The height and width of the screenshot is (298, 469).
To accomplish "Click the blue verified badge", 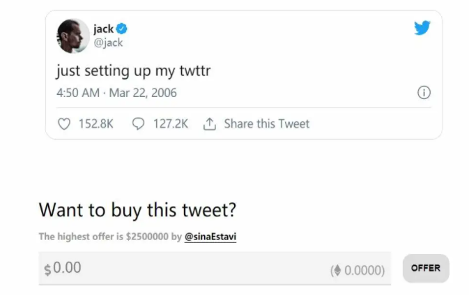I will (x=121, y=29).
